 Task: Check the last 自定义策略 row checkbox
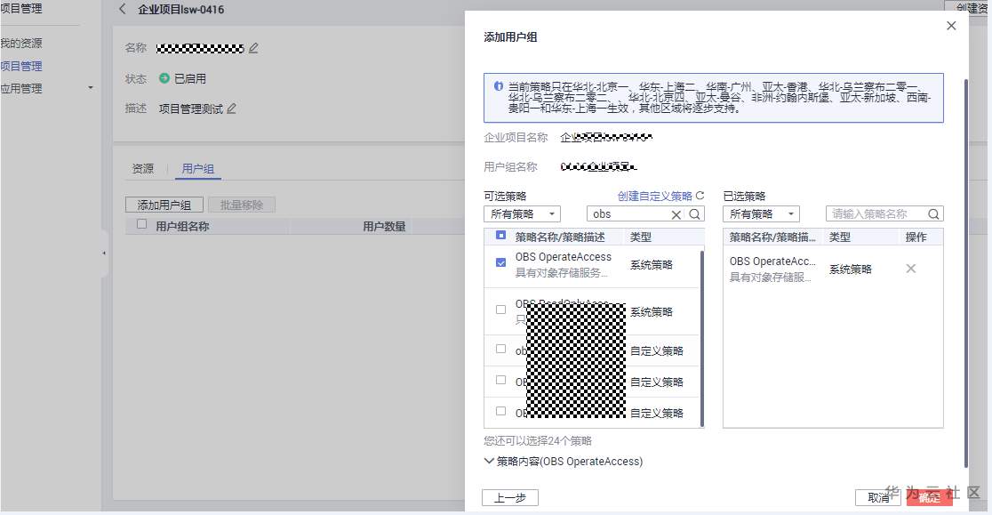(x=500, y=411)
